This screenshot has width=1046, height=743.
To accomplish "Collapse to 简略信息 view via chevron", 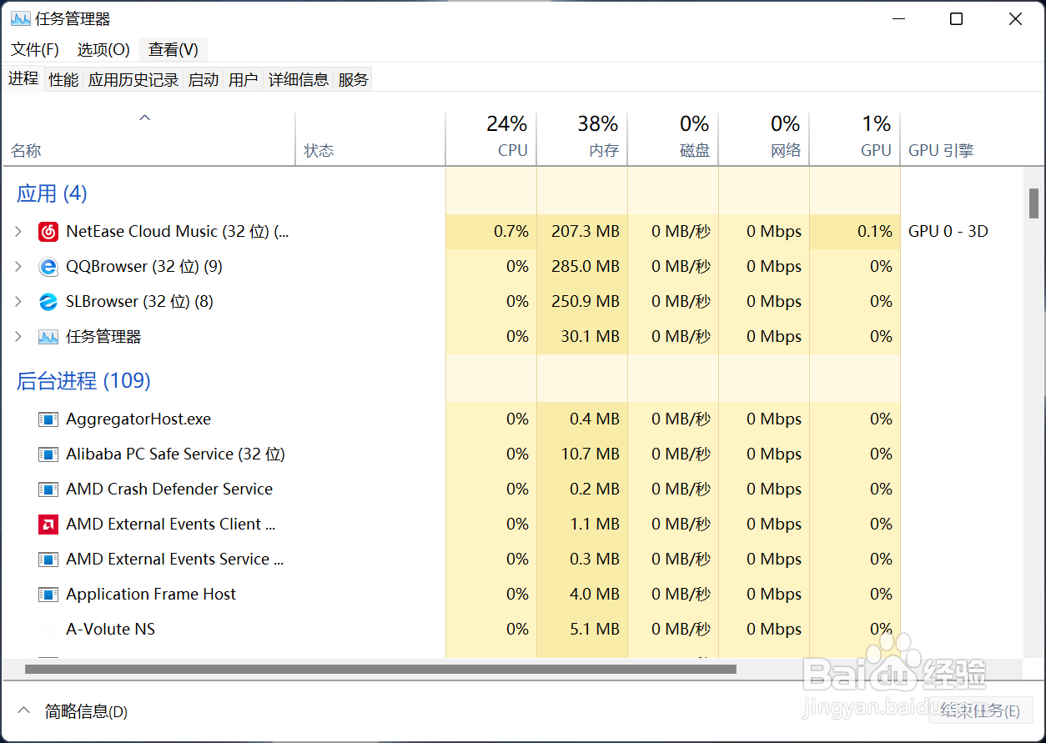I will pos(24,710).
